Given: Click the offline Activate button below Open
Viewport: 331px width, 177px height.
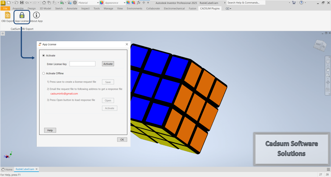Looking at the screenshot, I should coord(110,108).
